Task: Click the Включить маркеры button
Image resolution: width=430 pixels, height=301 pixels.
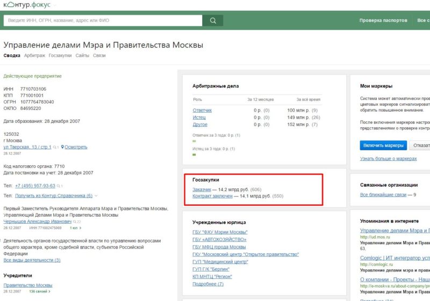Action: [383, 145]
